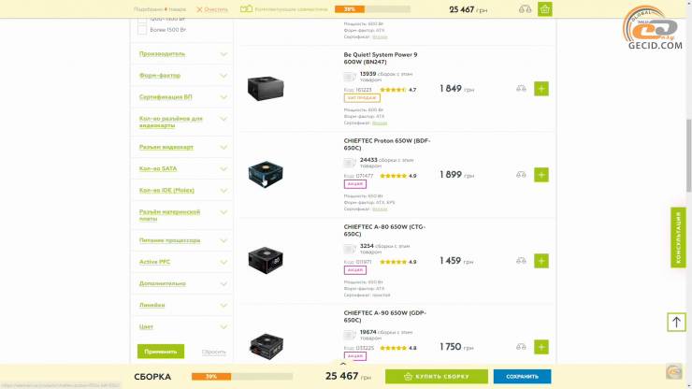This screenshot has width=692, height=389.
Task: Open comparison scales icon in top bar
Action: point(524,9)
